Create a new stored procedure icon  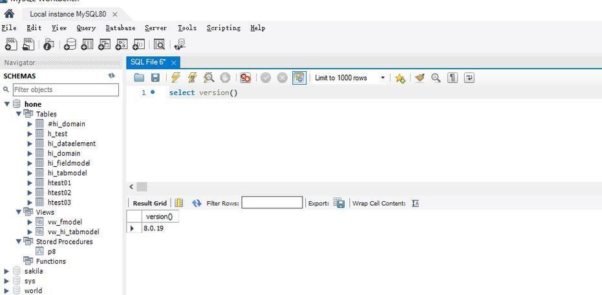(122, 44)
